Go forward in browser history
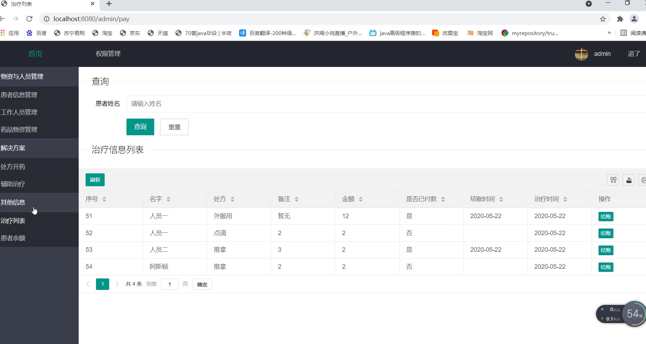The image size is (646, 344). (x=15, y=19)
